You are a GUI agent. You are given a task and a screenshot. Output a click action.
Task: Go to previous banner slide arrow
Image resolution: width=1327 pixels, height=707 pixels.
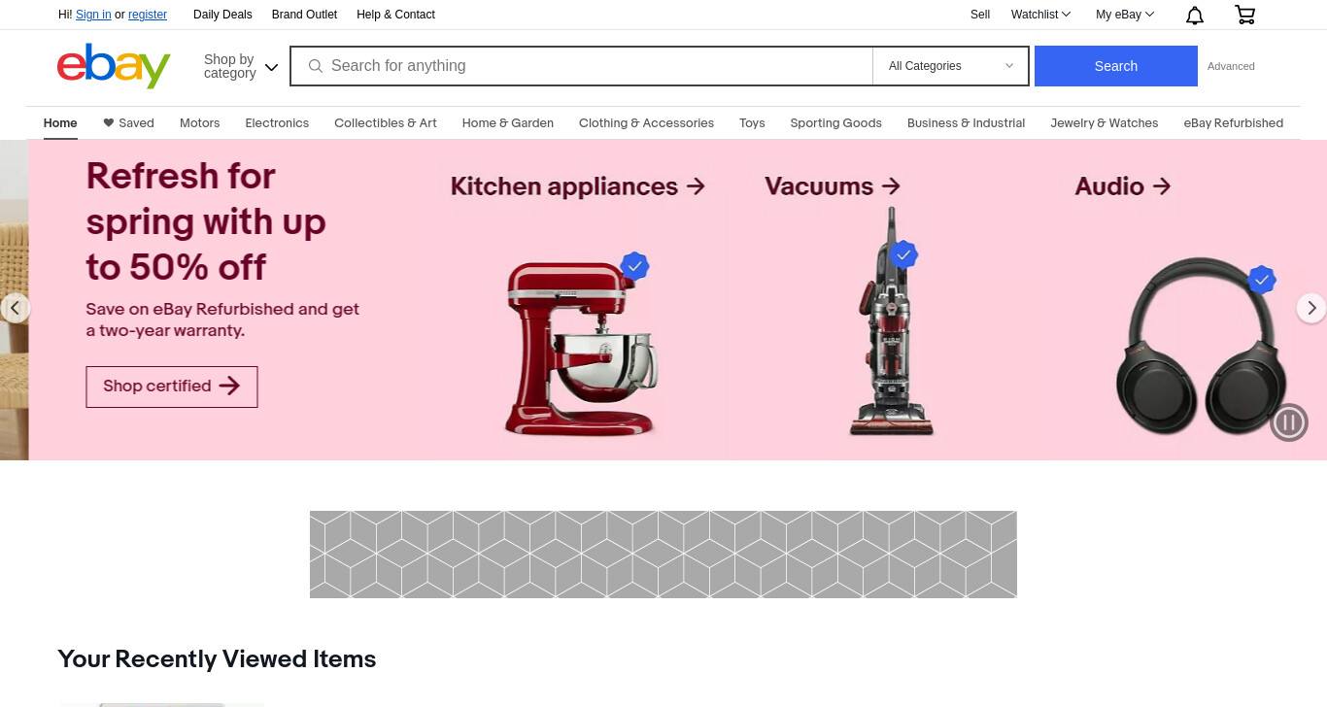coord(15,308)
